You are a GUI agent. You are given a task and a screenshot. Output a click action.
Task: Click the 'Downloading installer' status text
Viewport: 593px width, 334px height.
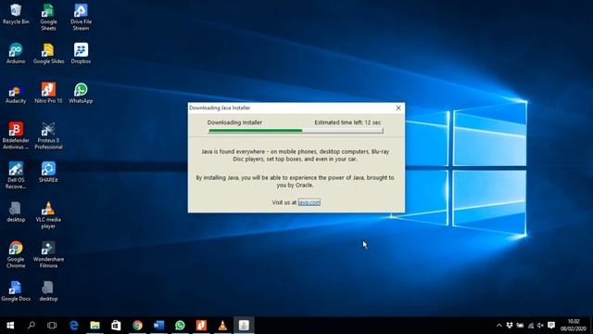click(234, 122)
